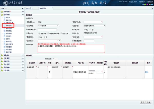Open the 退回修改 tree entry
154x109 pixels.
point(8,36)
